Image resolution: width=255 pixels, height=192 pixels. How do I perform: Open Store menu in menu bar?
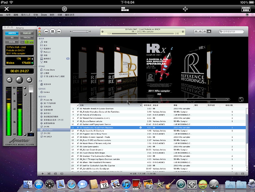click(44, 15)
